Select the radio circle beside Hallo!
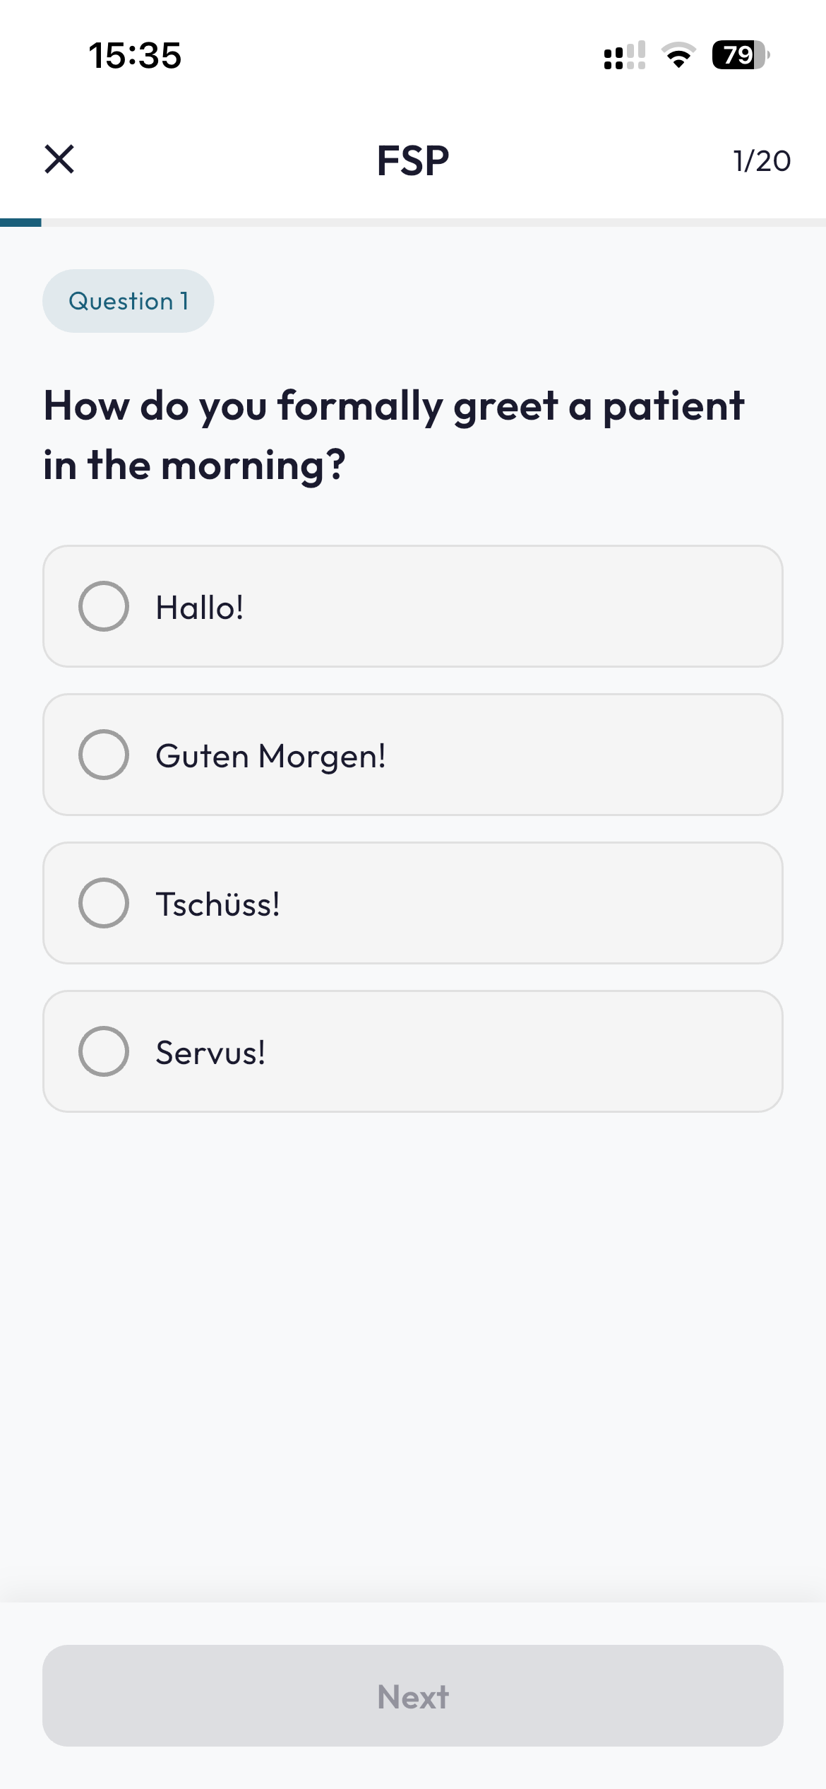 click(104, 606)
